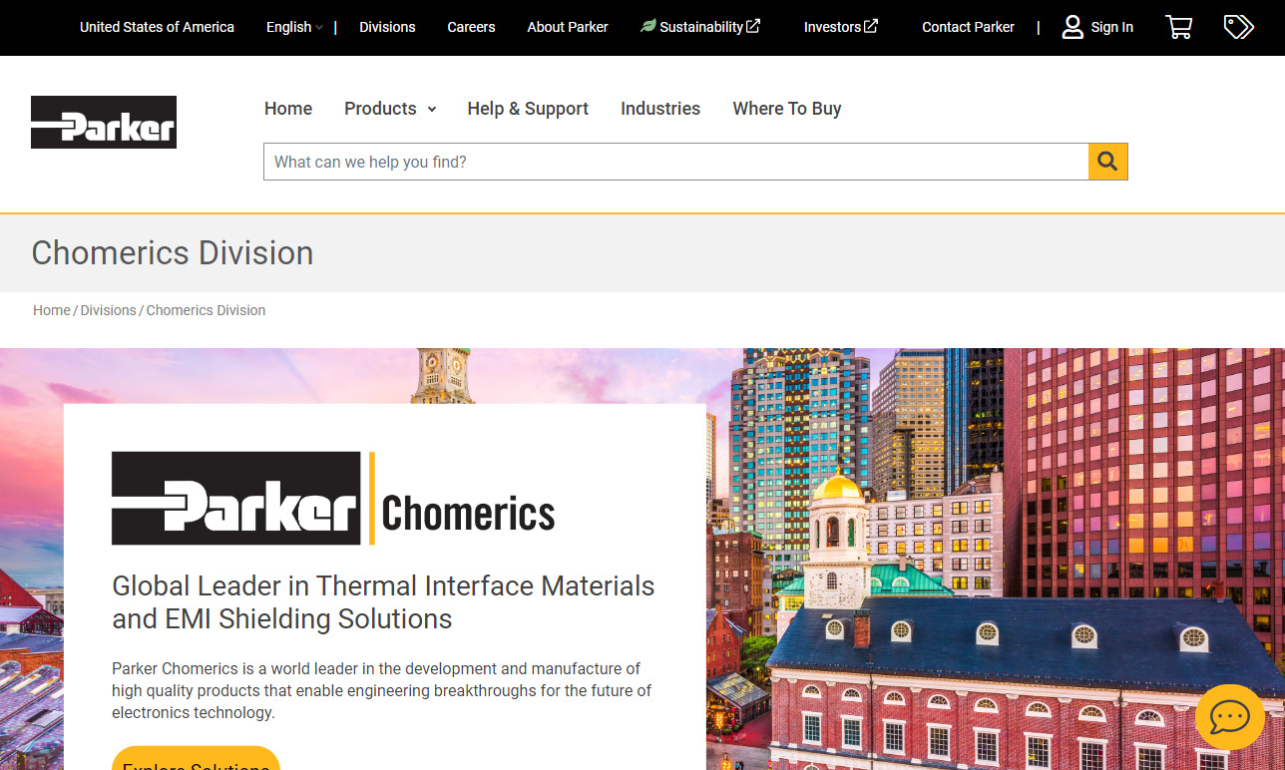Click the Parker Chomerics logo in the banner
This screenshot has height=770, width=1285.
pyautogui.click(x=333, y=499)
